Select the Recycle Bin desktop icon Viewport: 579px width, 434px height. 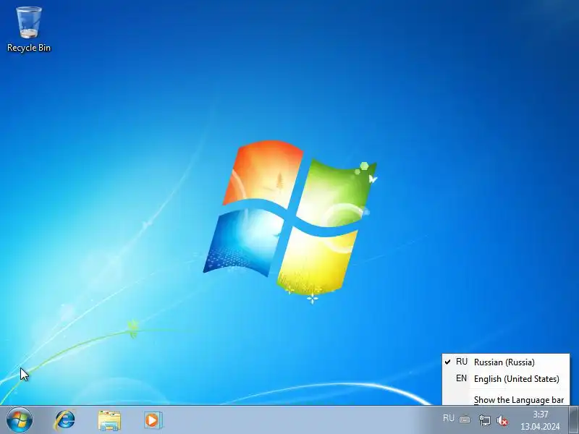[29, 29]
